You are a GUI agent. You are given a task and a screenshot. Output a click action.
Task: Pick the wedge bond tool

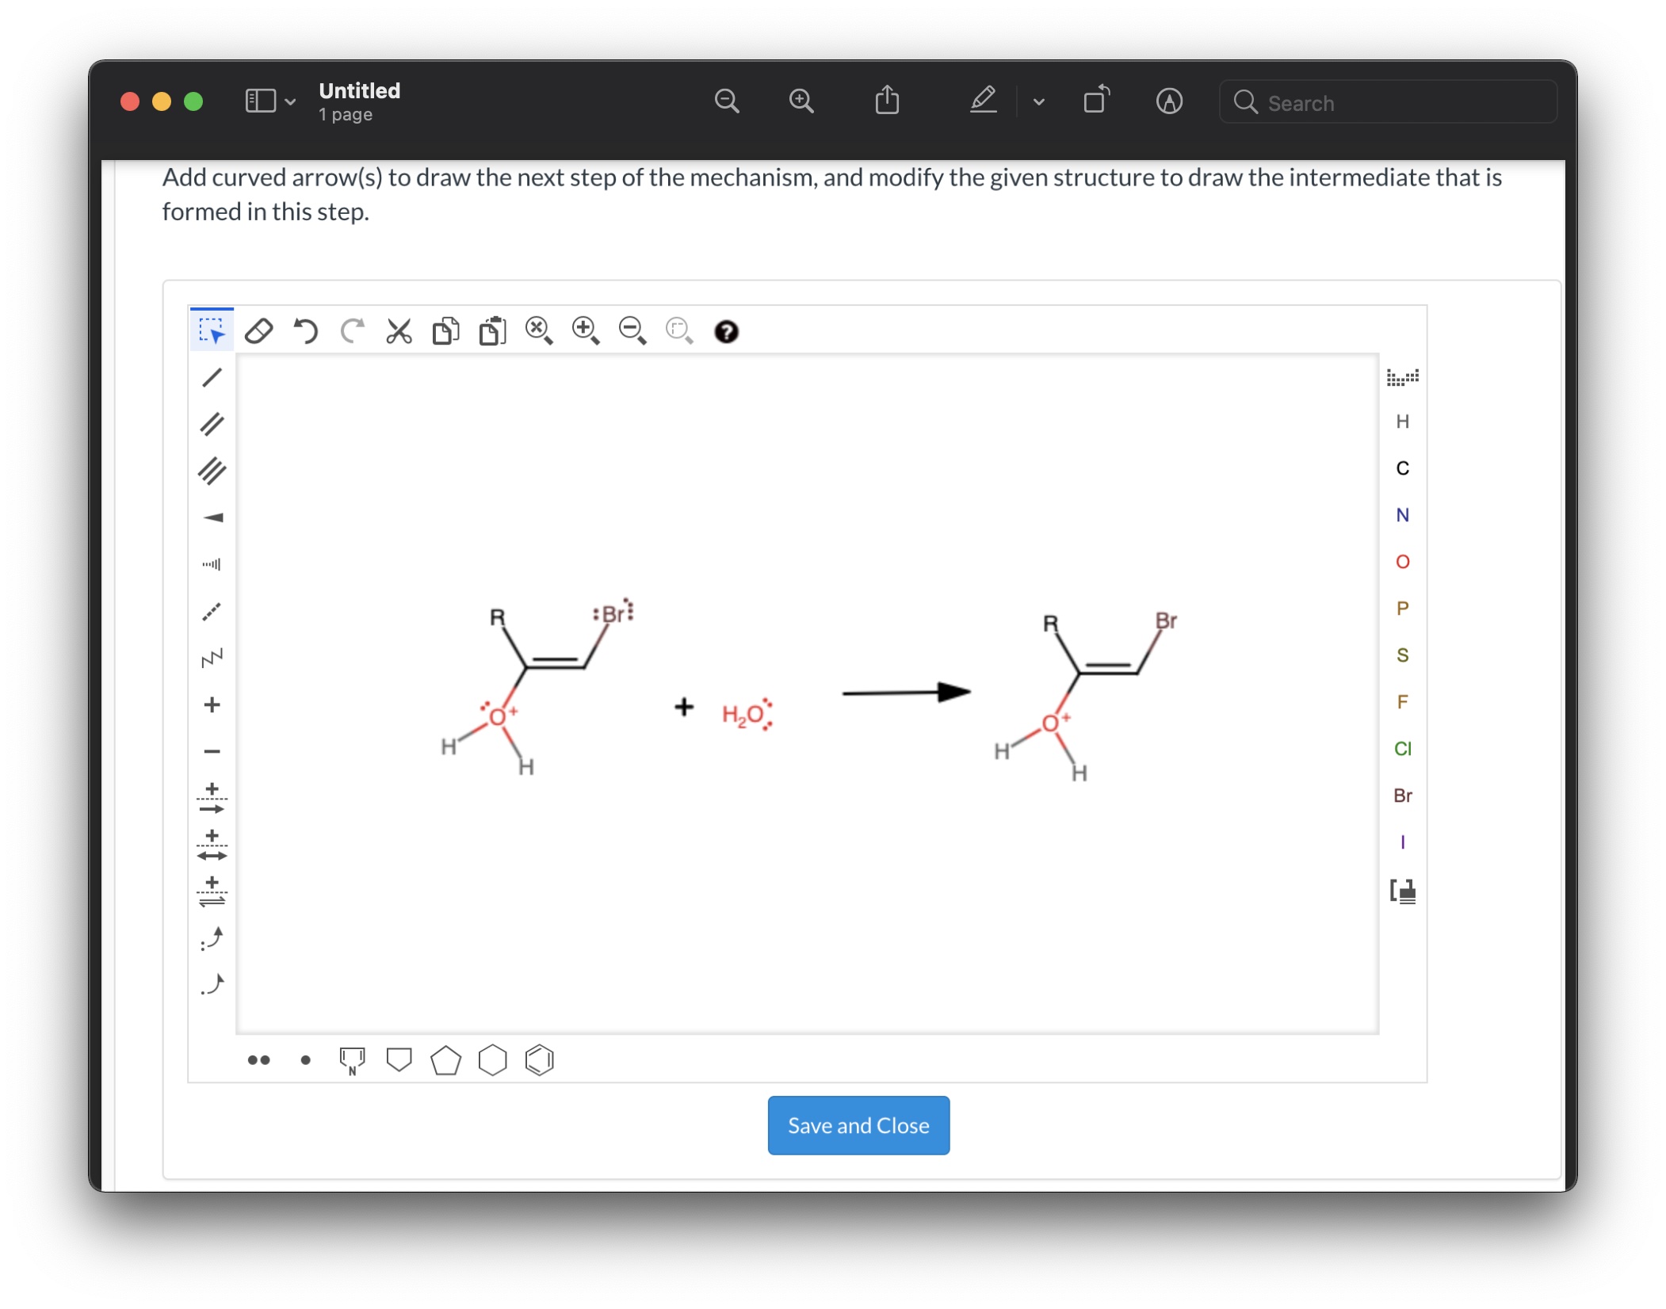click(x=212, y=517)
